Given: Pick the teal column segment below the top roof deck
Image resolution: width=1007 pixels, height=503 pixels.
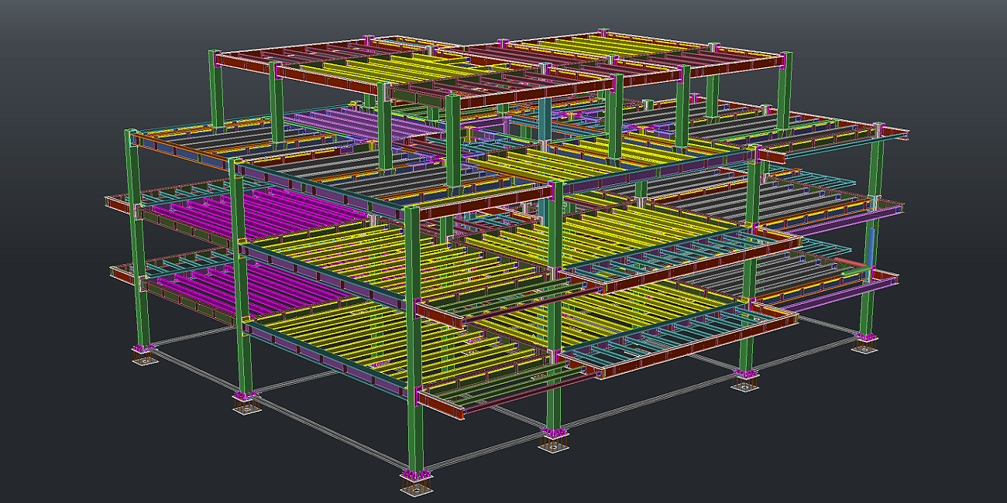Looking at the screenshot, I should [545, 119].
